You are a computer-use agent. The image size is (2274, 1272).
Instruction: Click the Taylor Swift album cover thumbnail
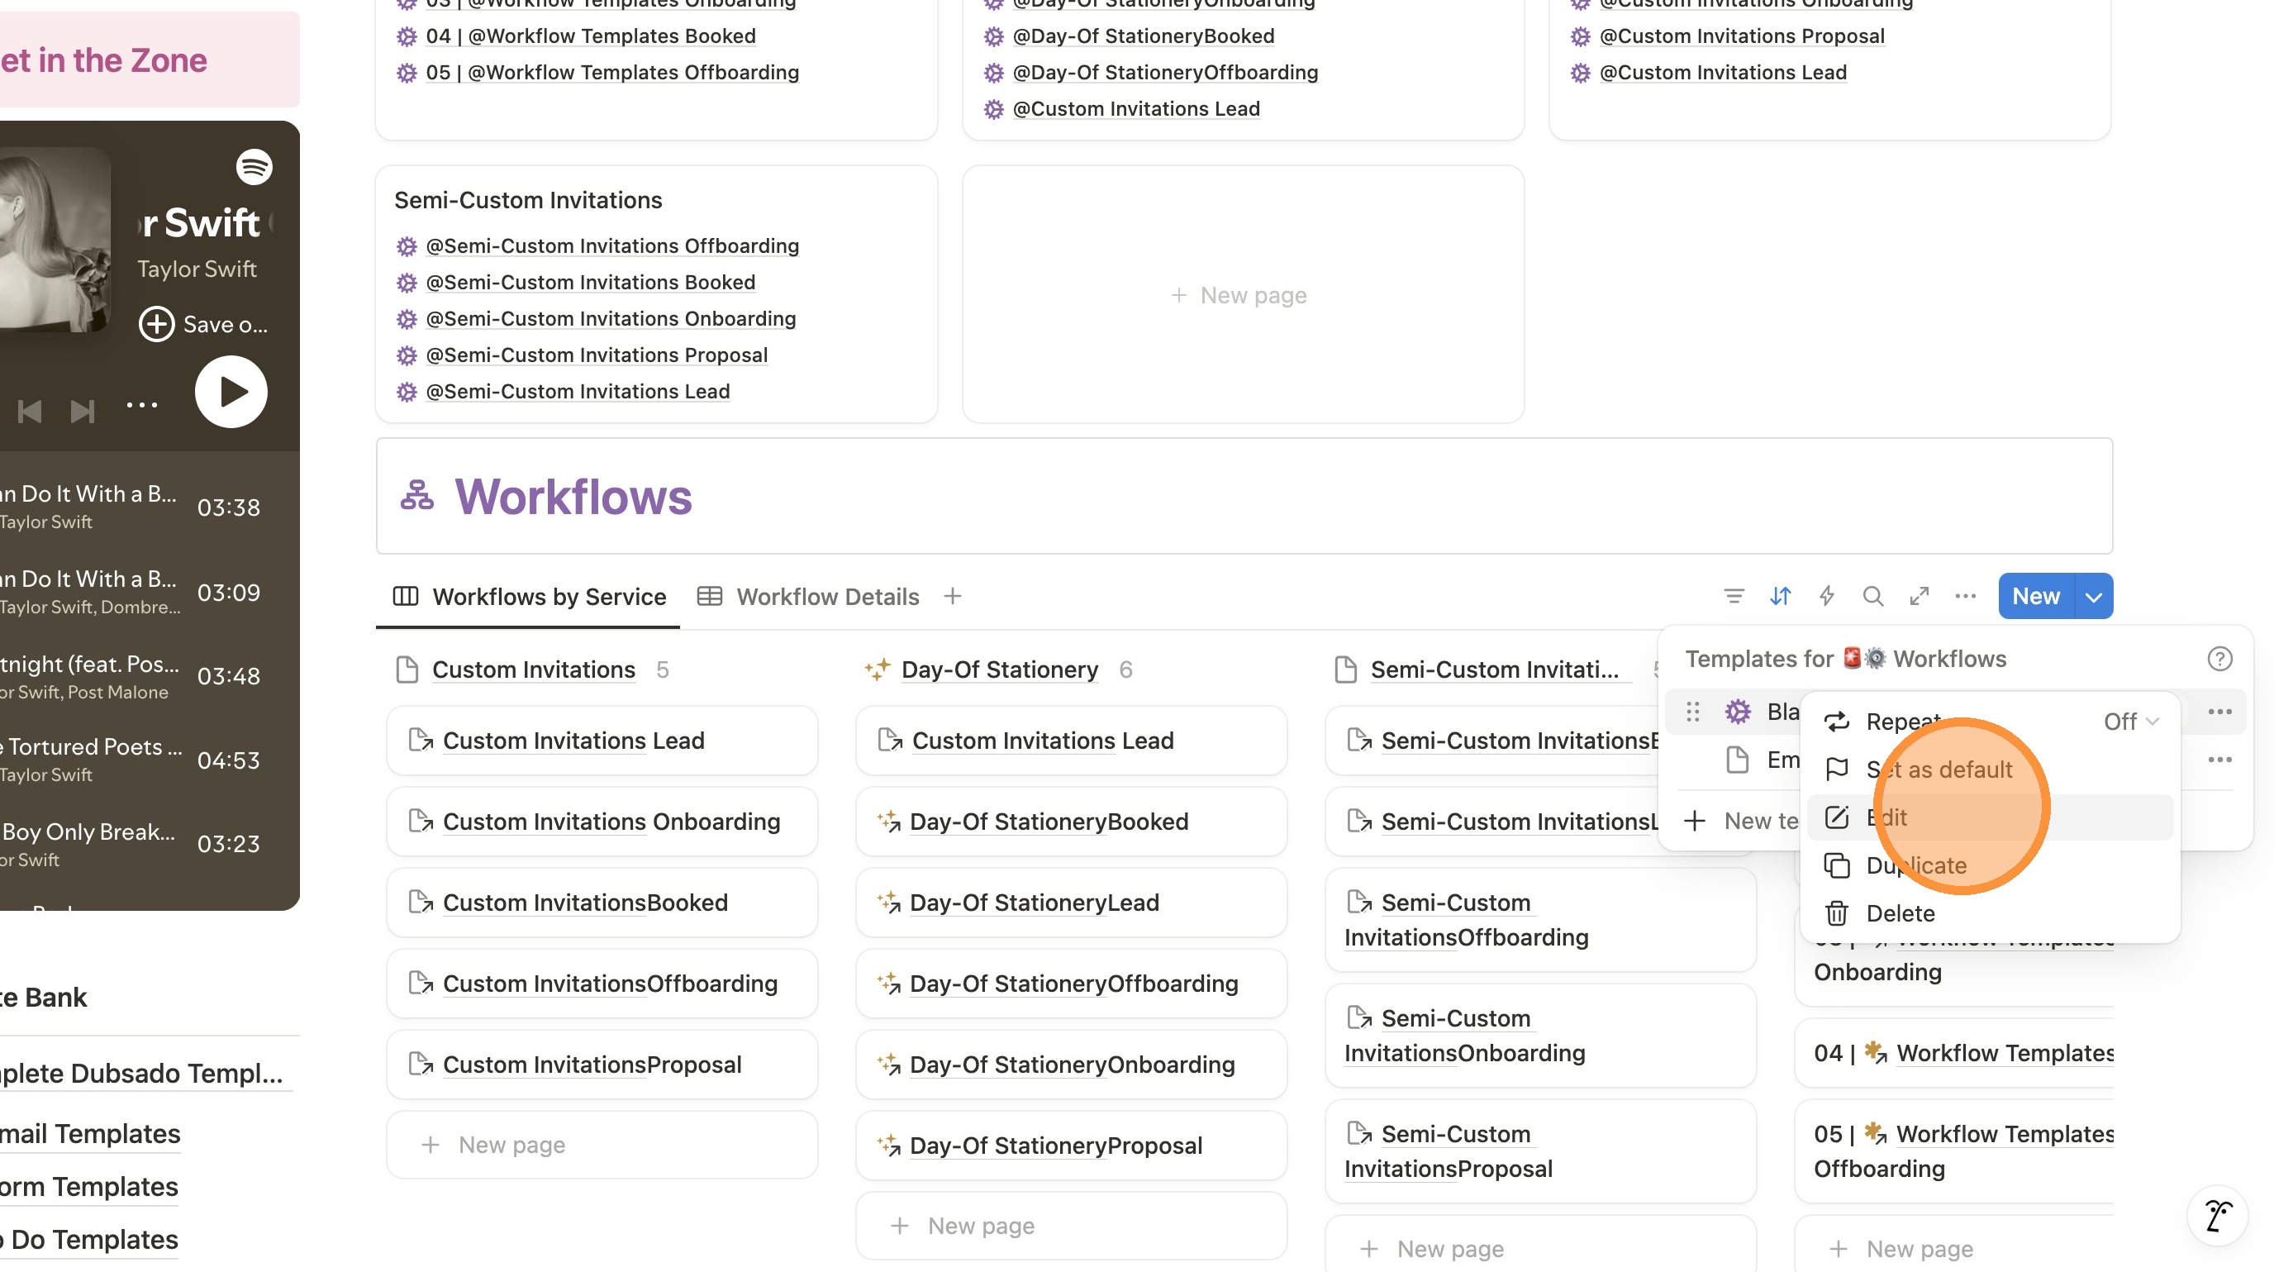55,239
